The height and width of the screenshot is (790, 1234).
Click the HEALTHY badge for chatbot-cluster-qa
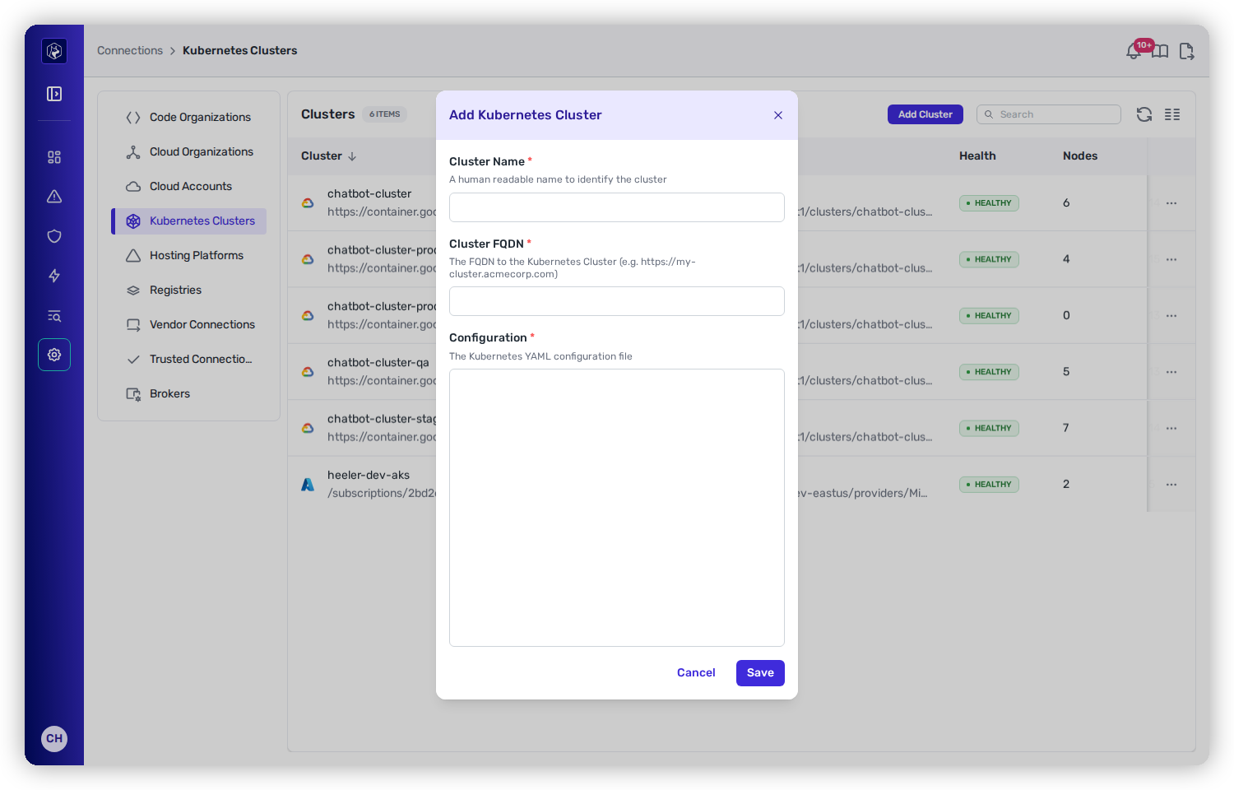tap(989, 372)
